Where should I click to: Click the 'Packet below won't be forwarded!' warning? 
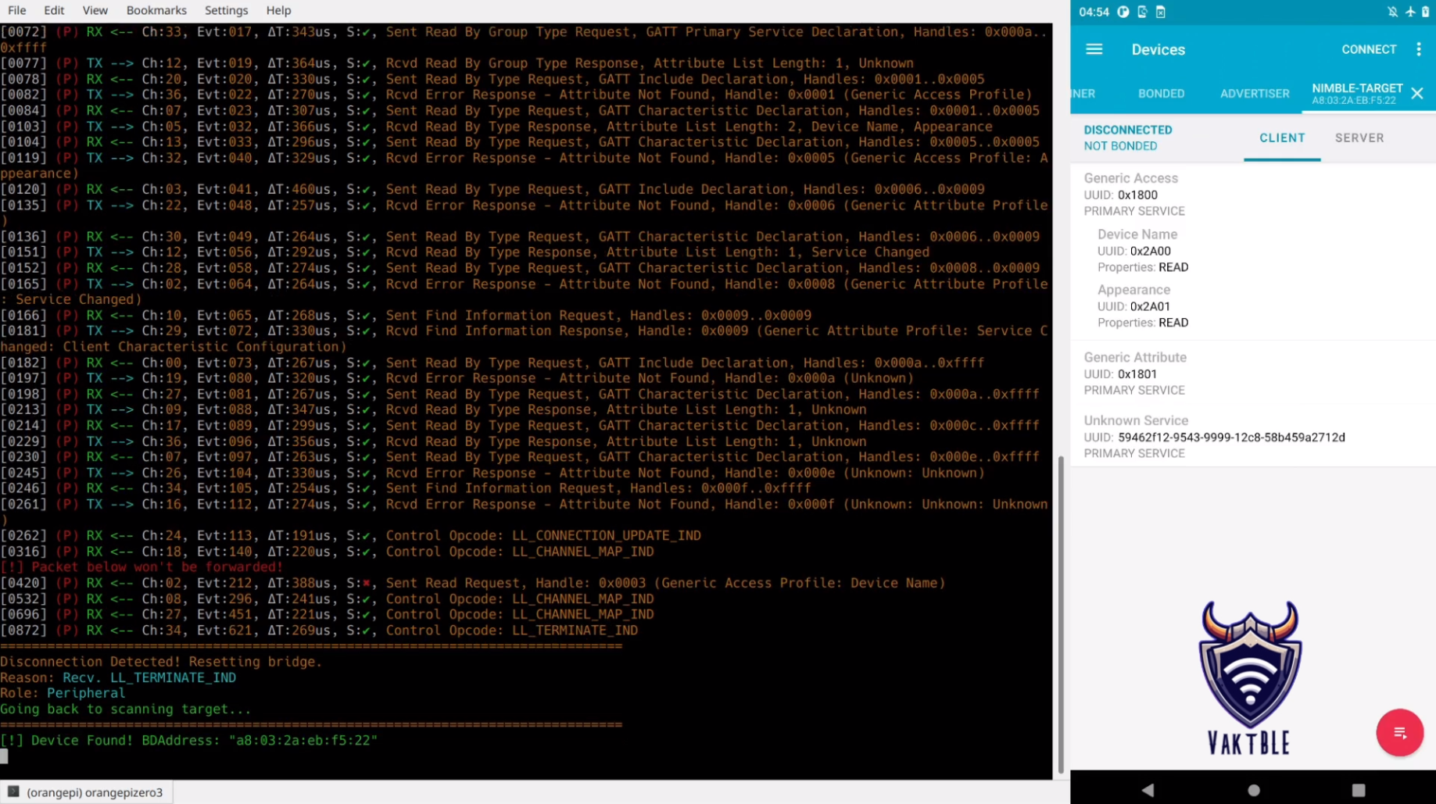tap(141, 566)
